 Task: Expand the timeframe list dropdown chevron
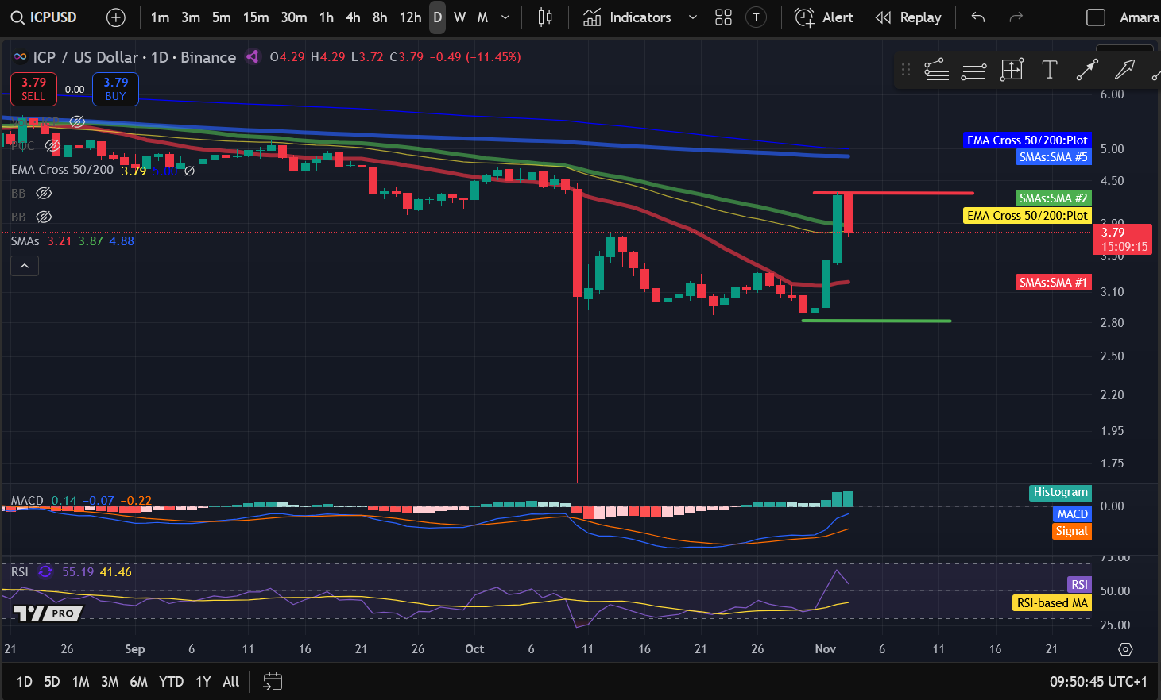(x=505, y=17)
